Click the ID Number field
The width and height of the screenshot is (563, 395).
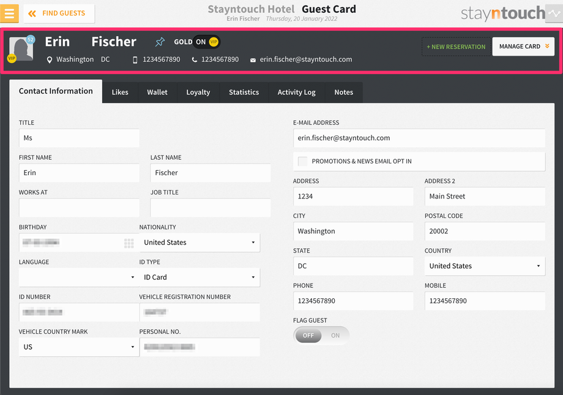[x=79, y=312]
